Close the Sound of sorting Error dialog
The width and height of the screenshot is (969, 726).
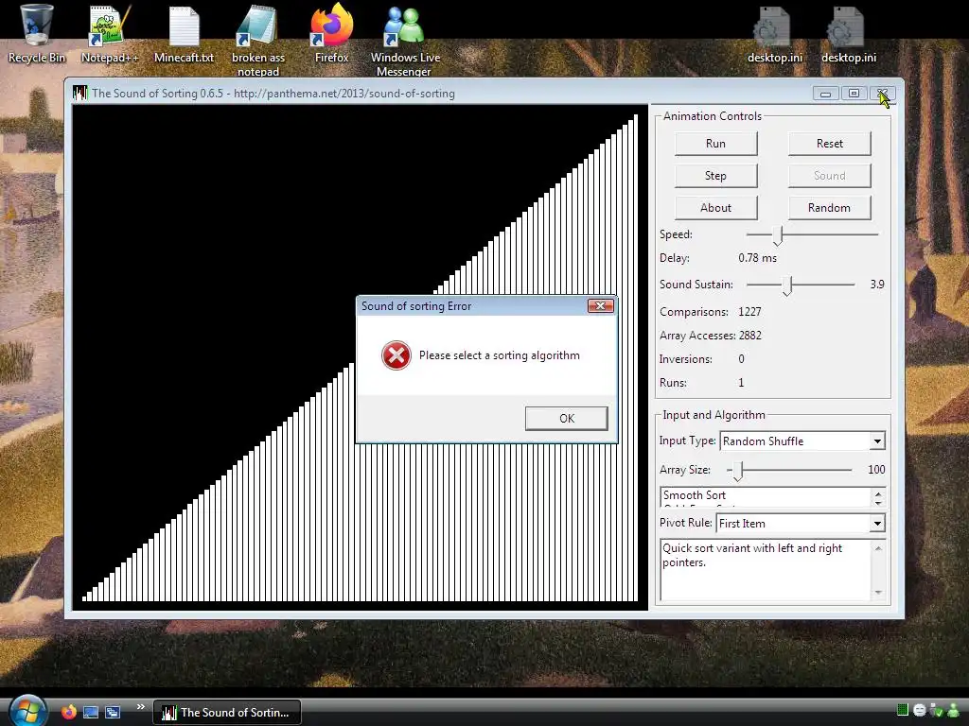(x=600, y=305)
